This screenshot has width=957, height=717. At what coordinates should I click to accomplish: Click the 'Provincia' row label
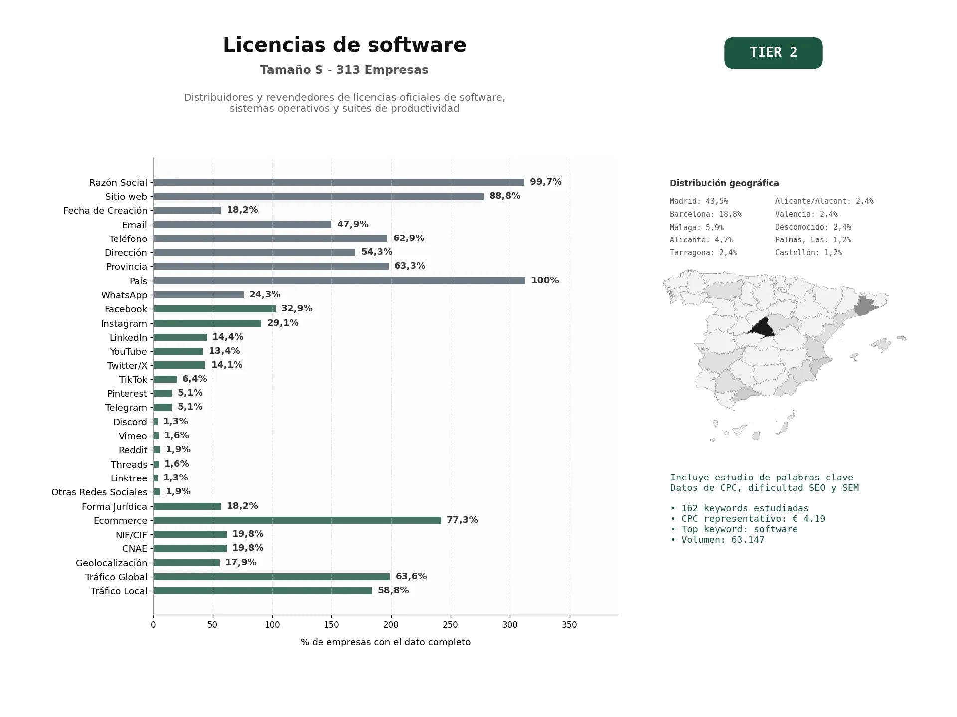coord(127,267)
